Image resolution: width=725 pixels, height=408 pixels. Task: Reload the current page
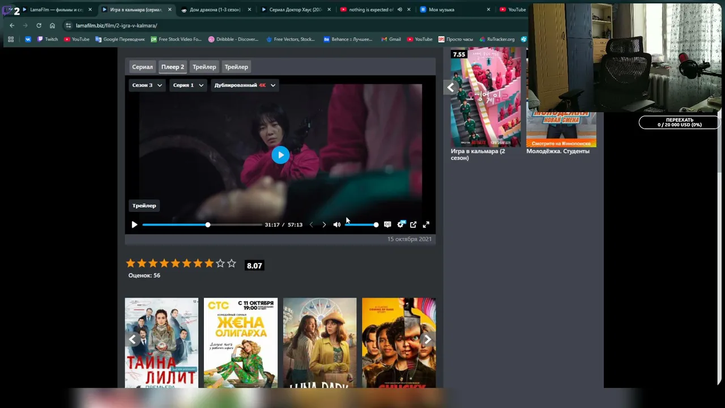click(x=39, y=25)
